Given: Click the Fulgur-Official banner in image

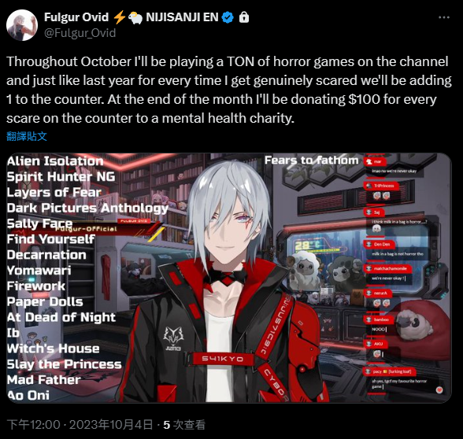Looking at the screenshot, I should pos(86,229).
